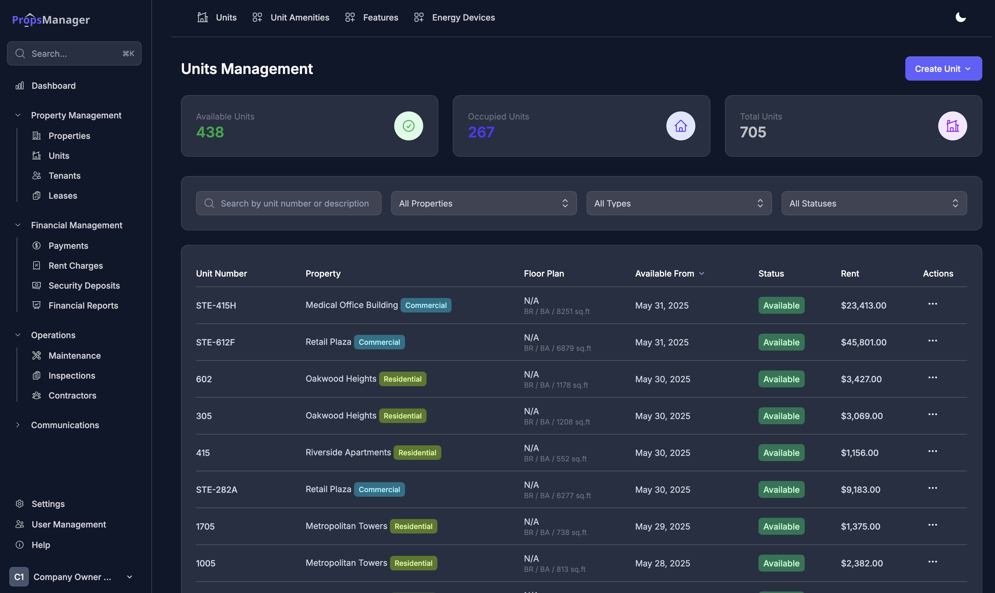The height and width of the screenshot is (593, 995).
Task: Toggle the Available From sort order
Action: [702, 273]
